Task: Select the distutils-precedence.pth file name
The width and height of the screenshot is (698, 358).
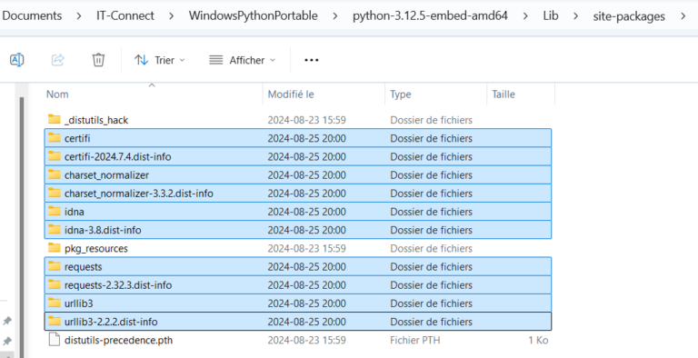Action: [x=118, y=340]
